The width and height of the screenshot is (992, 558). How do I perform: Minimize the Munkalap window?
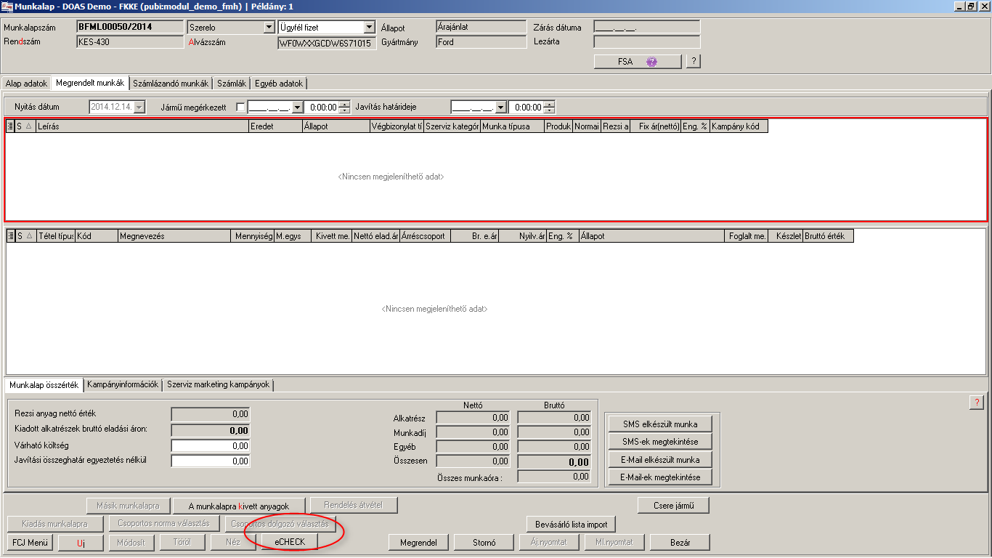point(959,6)
